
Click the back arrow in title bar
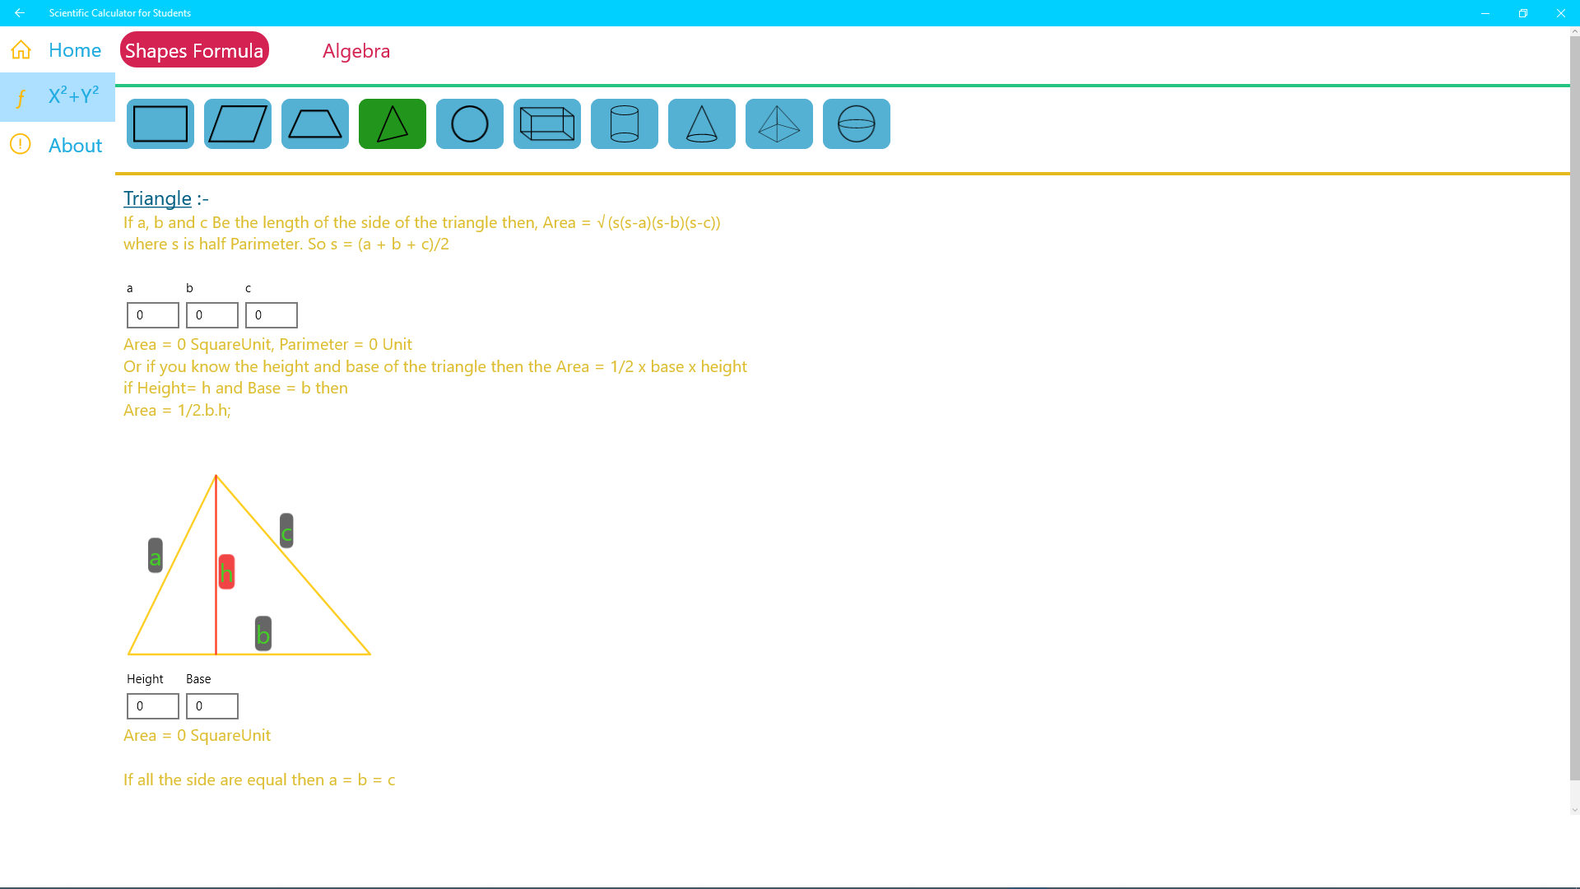(x=20, y=13)
